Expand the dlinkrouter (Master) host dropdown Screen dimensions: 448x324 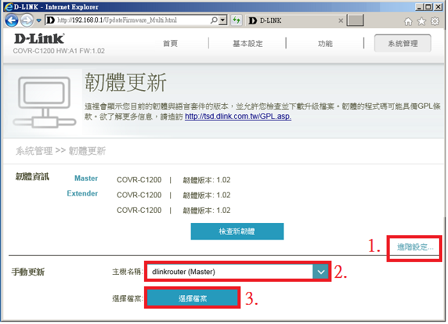[320, 272]
